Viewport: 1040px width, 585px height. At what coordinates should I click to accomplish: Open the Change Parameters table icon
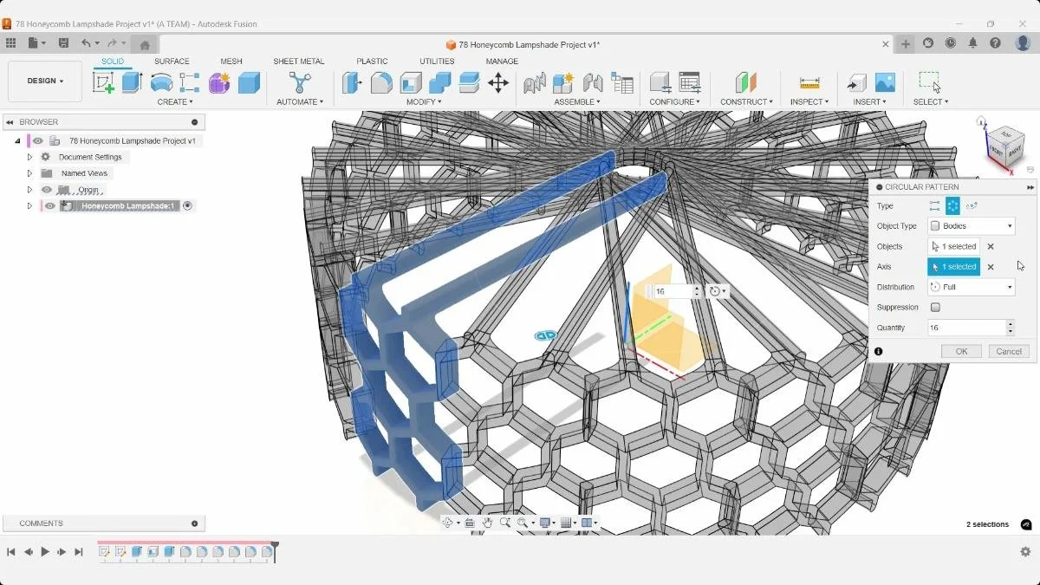pos(622,82)
